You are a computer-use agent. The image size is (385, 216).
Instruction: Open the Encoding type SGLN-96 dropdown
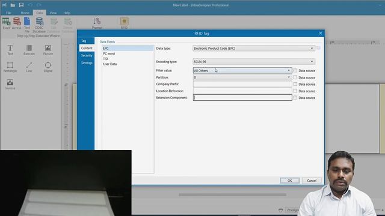point(254,62)
